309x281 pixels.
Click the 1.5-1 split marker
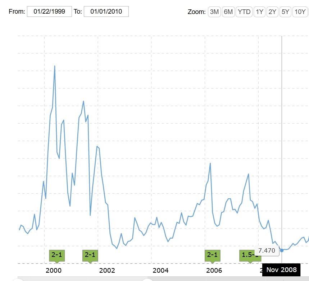[x=250, y=256]
